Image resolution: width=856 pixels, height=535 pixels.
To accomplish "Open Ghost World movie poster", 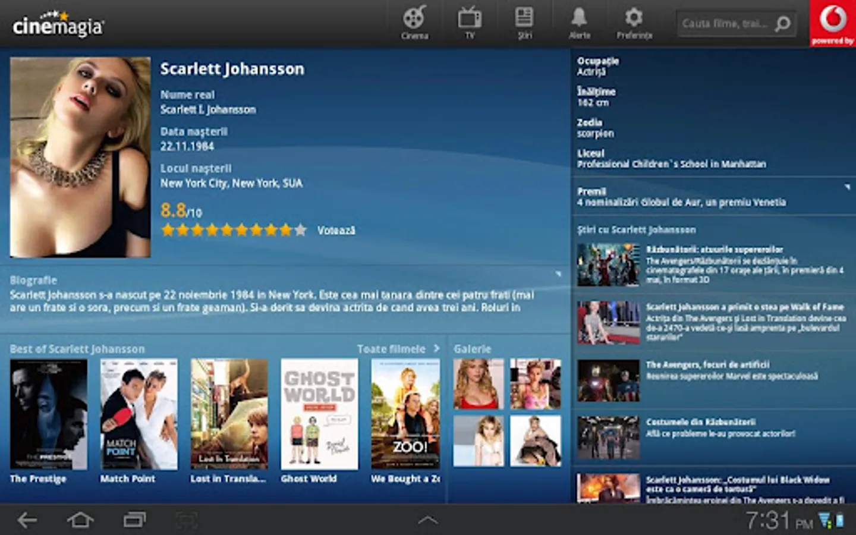I will pos(320,414).
